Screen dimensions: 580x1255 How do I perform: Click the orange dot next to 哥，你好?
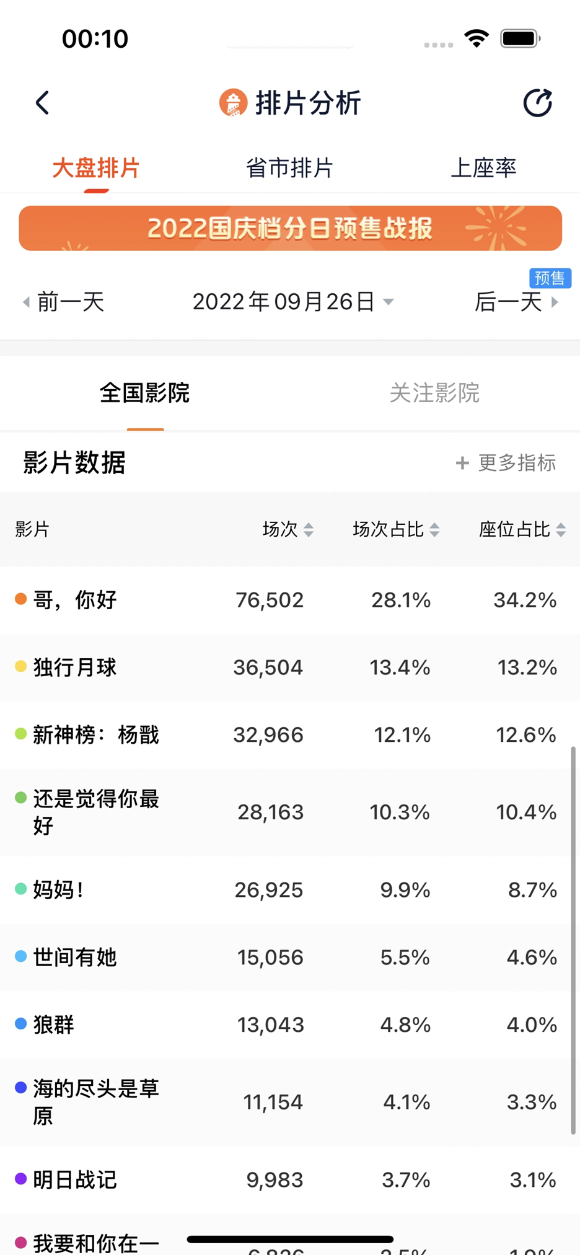pos(19,599)
